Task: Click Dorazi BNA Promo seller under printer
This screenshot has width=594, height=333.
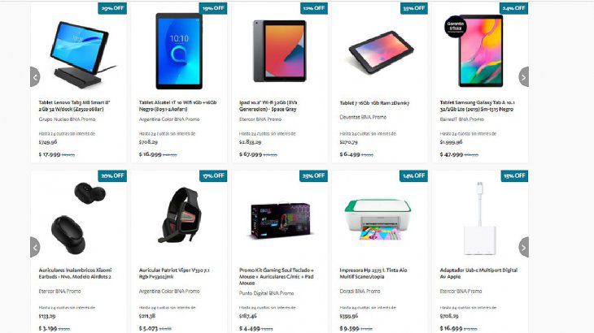Action: (x=360, y=292)
